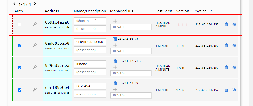Screen dimensions: 253x106
Task: Click short-name field of member 6691c4e2a0
Action: [90, 21]
